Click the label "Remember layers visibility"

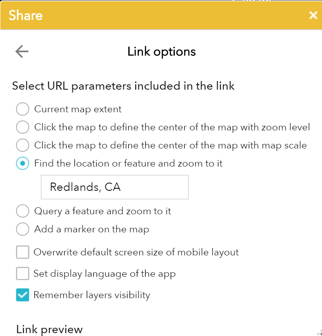[92, 295]
